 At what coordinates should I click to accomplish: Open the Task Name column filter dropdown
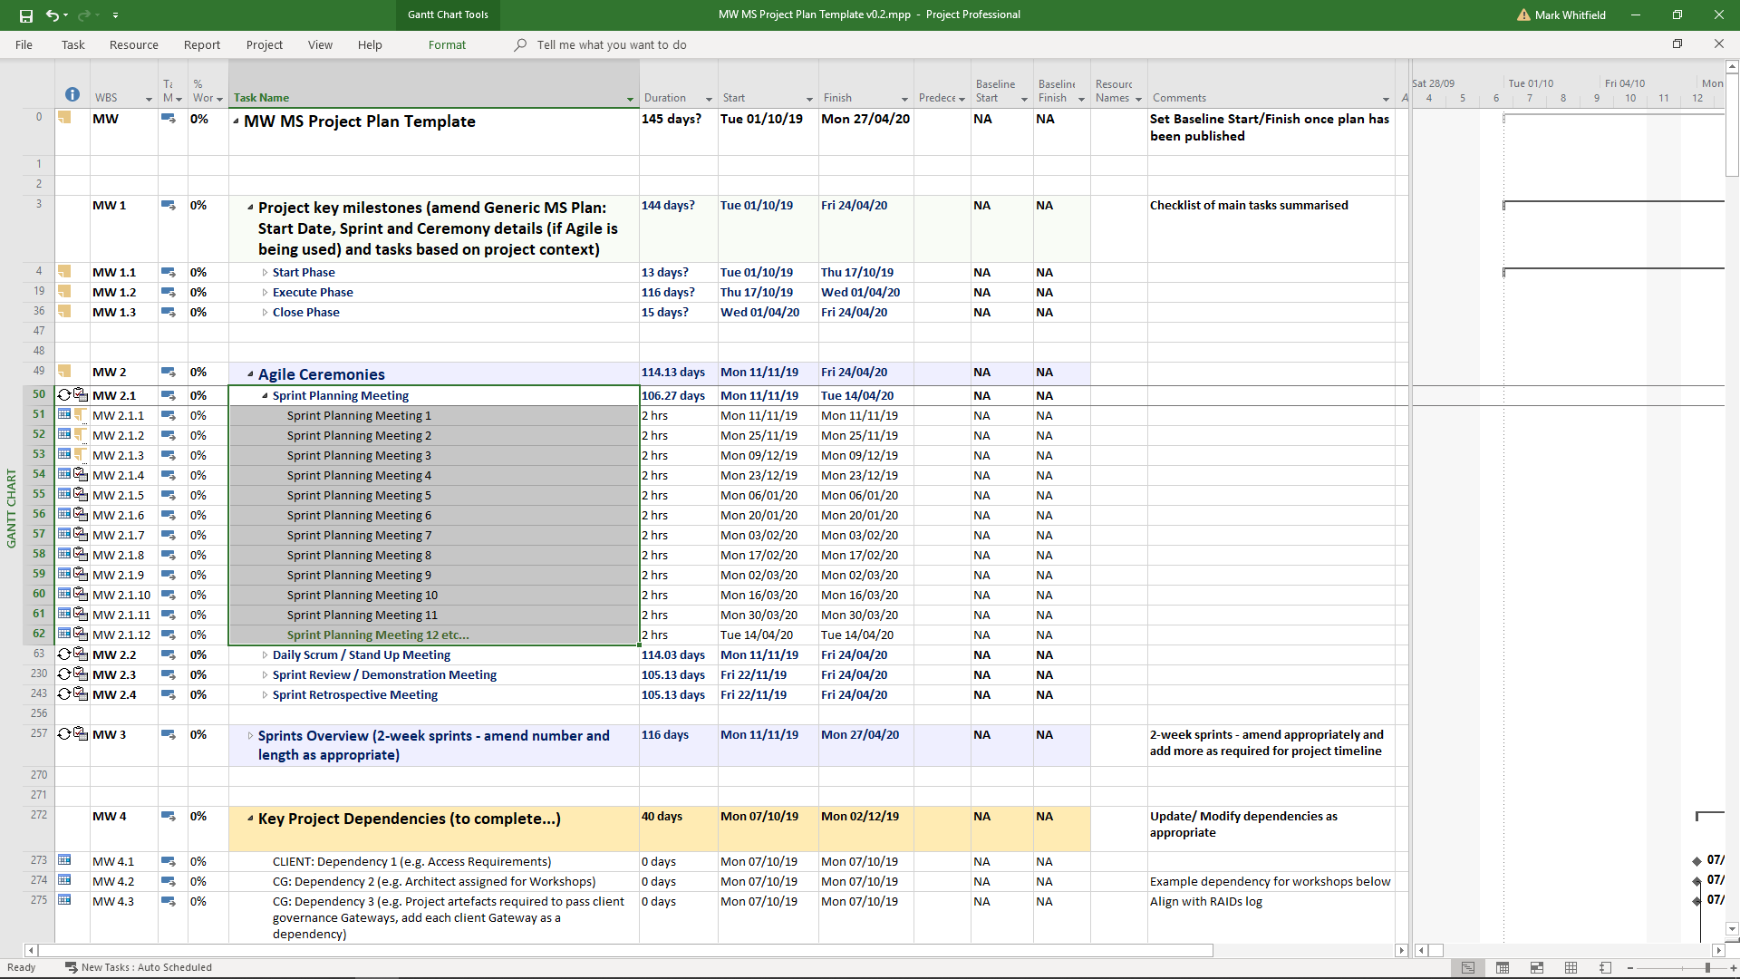tap(630, 99)
